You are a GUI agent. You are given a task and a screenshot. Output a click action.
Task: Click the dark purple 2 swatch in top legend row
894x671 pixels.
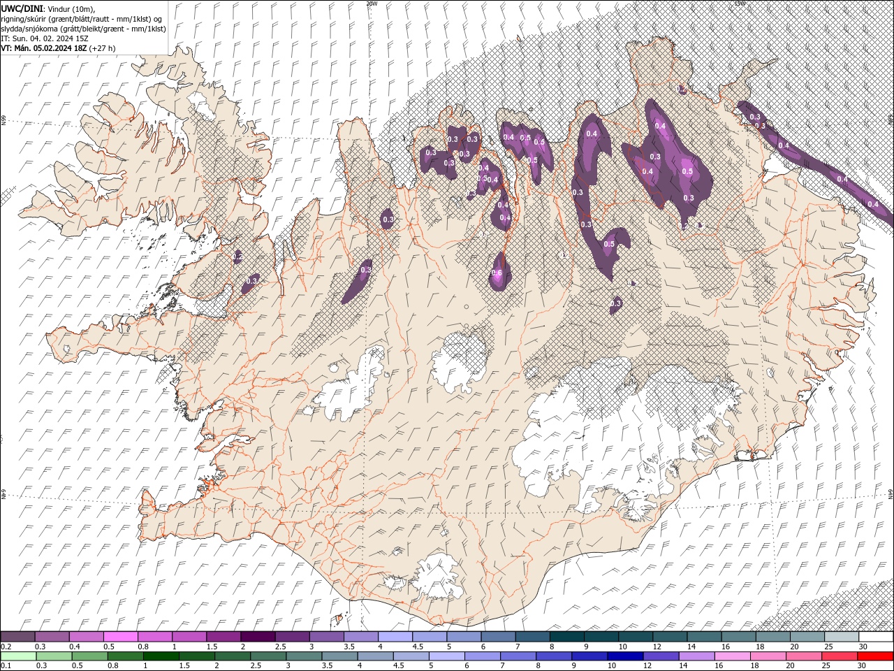pos(258,637)
